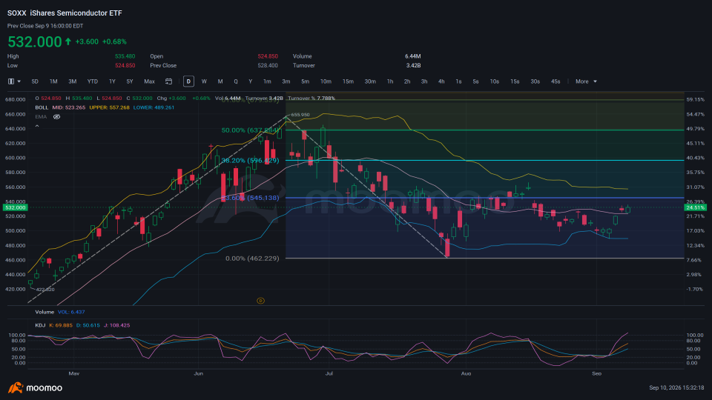Click the 0.00% (462.229) Fibonacci label
The height and width of the screenshot is (400, 712).
pos(252,259)
